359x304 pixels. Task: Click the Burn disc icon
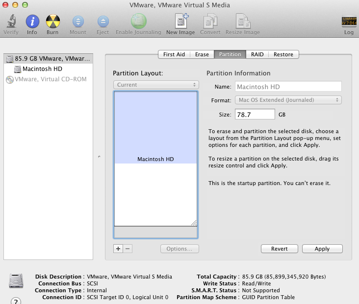53,21
